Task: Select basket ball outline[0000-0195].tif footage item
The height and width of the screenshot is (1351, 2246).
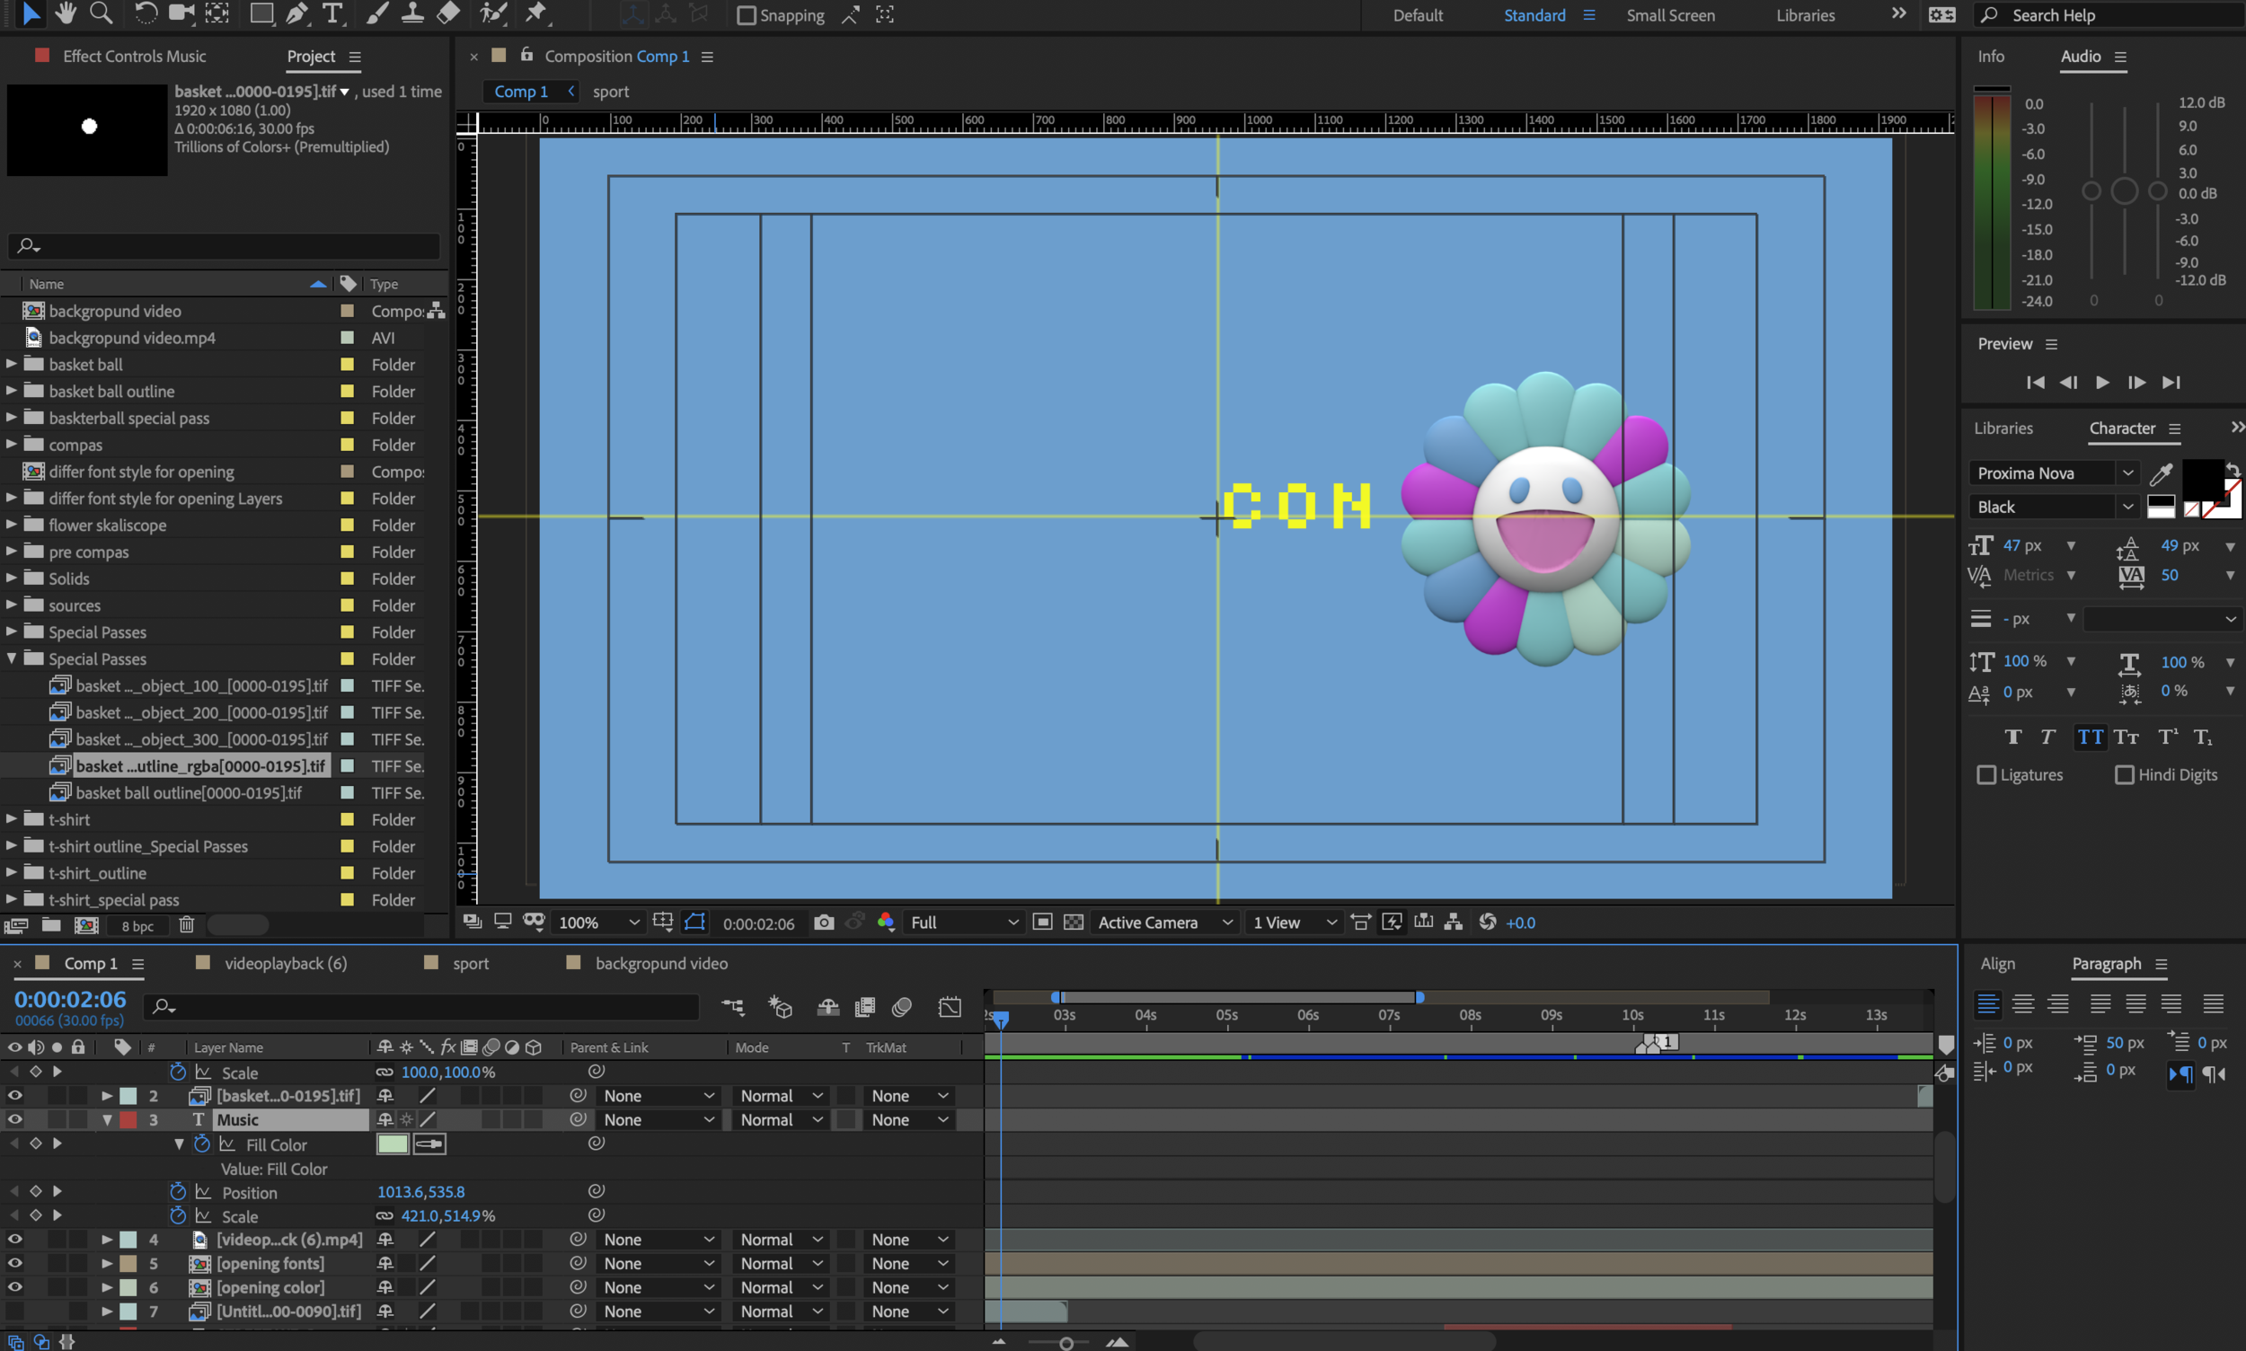Action: point(188,793)
